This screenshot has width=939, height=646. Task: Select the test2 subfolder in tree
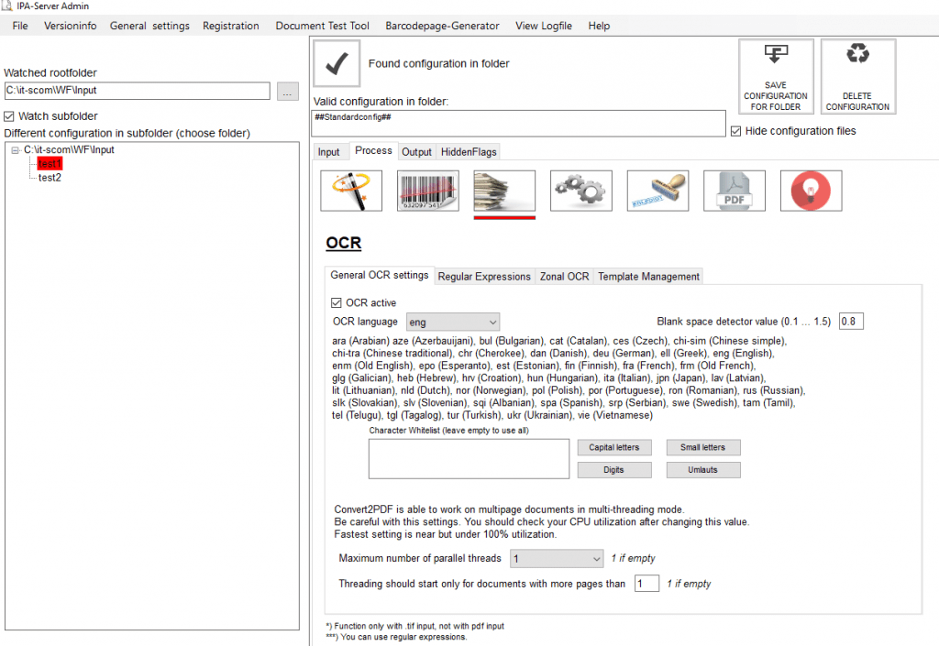coord(50,177)
